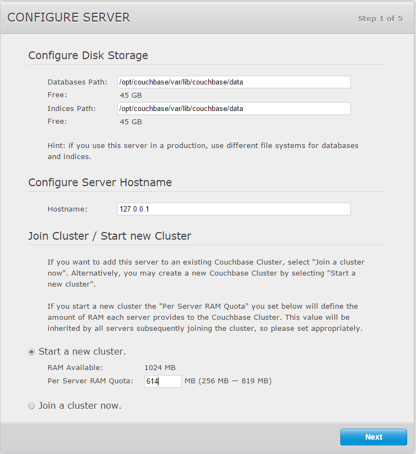The image size is (416, 454).
Task: Click the 'Databases Path:' label
Action: pos(77,82)
